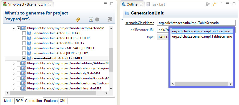Select GridScenario from the suggestion list
Image resolution: width=239 pixels, height=105 pixels.
[x=201, y=31]
